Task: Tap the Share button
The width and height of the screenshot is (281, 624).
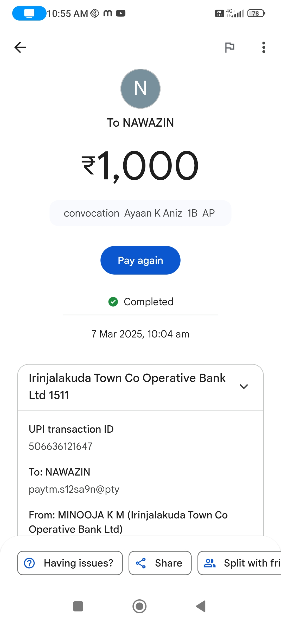Action: (x=160, y=563)
